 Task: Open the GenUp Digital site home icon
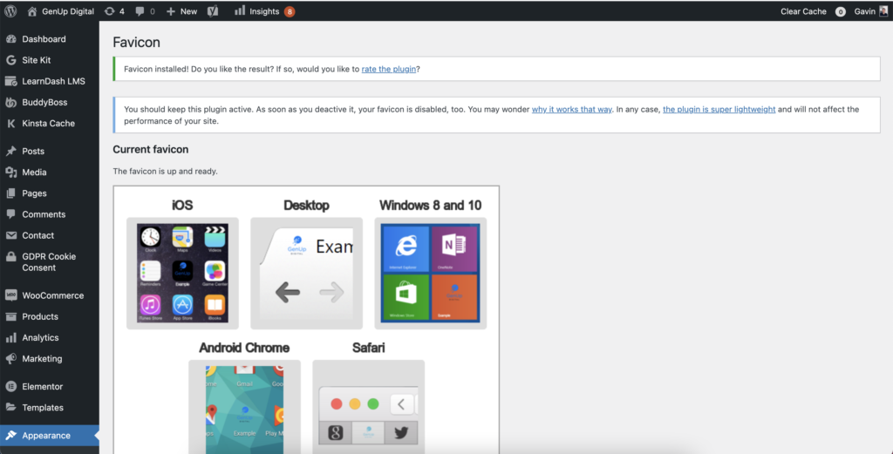click(x=32, y=11)
